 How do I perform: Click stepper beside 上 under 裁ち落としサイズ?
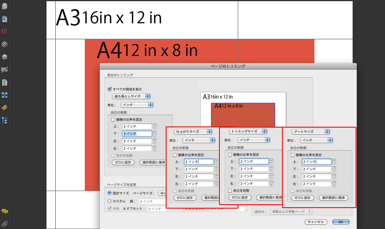[155, 126]
